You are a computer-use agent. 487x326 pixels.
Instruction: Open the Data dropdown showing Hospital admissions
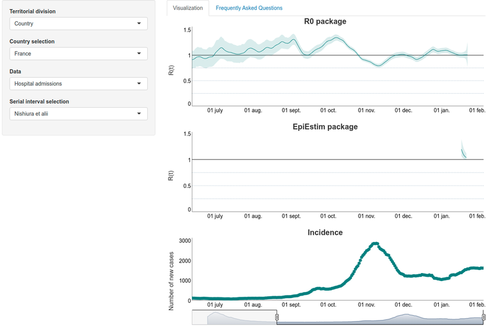click(x=78, y=83)
